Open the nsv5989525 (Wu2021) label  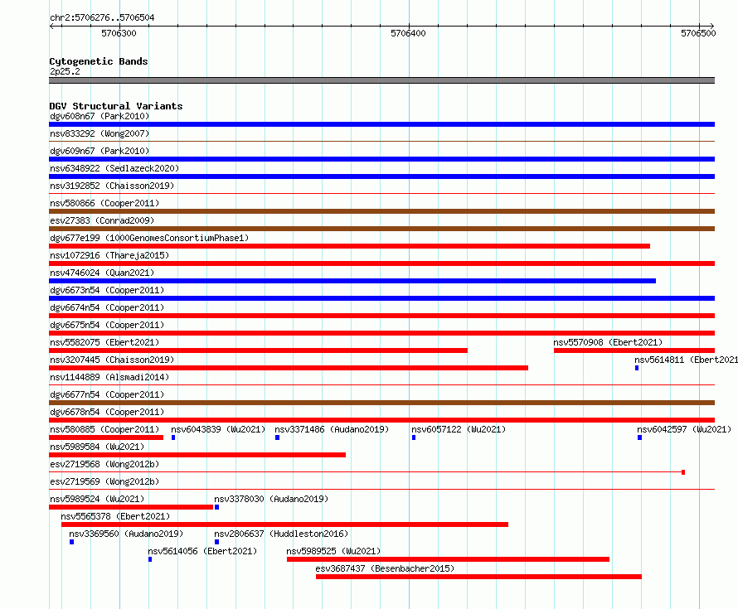tap(333, 551)
